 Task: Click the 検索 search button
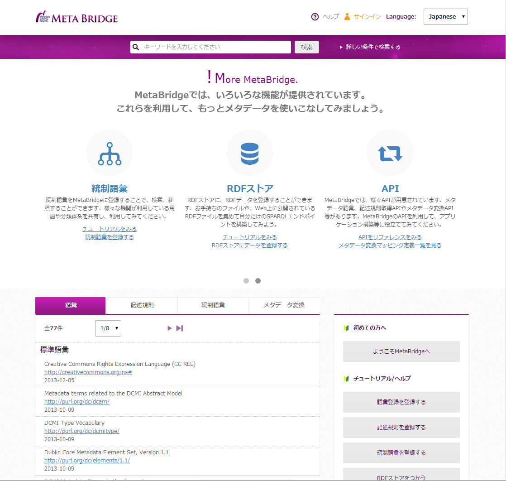pos(306,47)
